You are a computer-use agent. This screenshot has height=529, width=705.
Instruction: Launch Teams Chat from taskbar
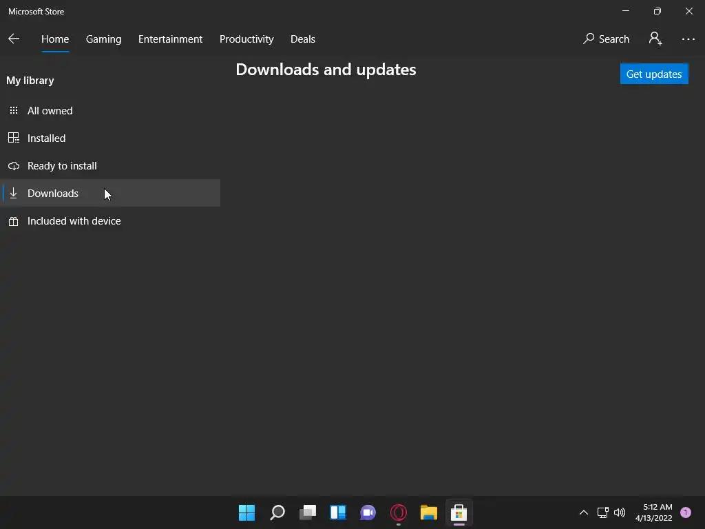tap(368, 512)
